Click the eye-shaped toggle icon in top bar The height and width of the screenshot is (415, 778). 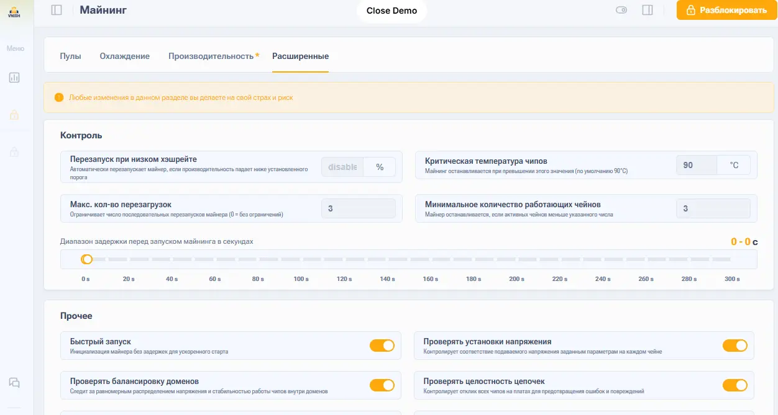click(x=621, y=10)
